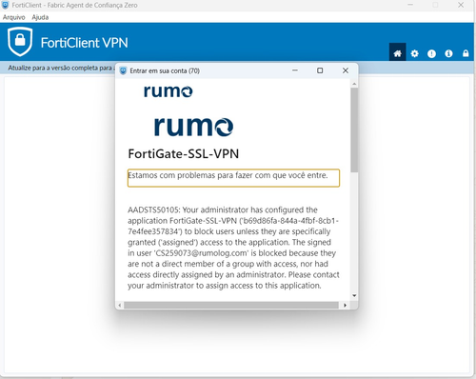Click the vertical scrollbar thumb in dialog
The width and height of the screenshot is (476, 379).
point(354,130)
